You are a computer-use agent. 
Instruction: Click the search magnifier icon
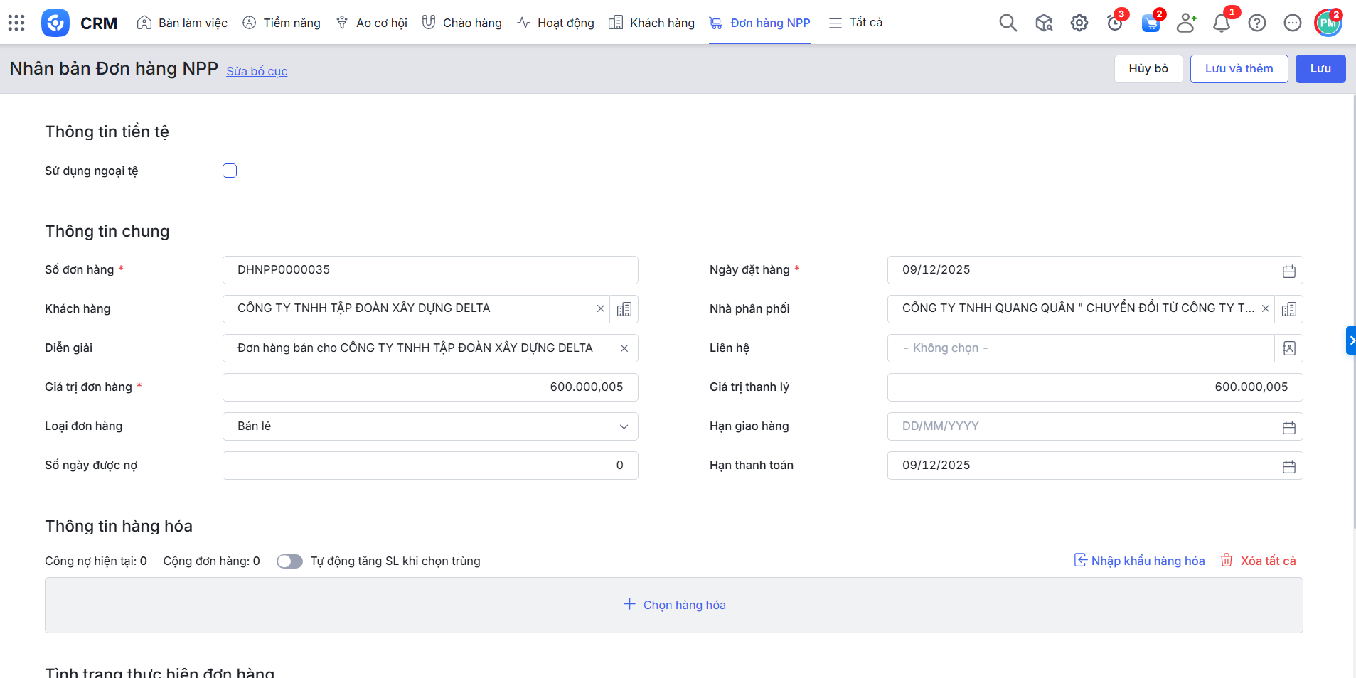coord(1008,23)
